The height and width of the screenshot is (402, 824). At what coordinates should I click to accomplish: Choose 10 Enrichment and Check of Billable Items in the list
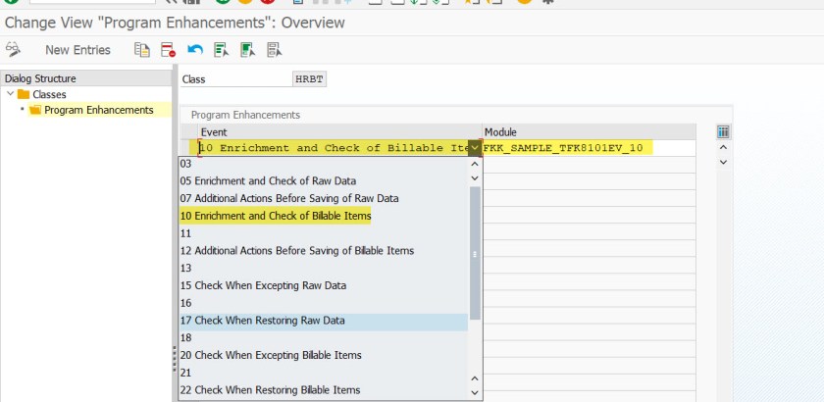(323, 216)
